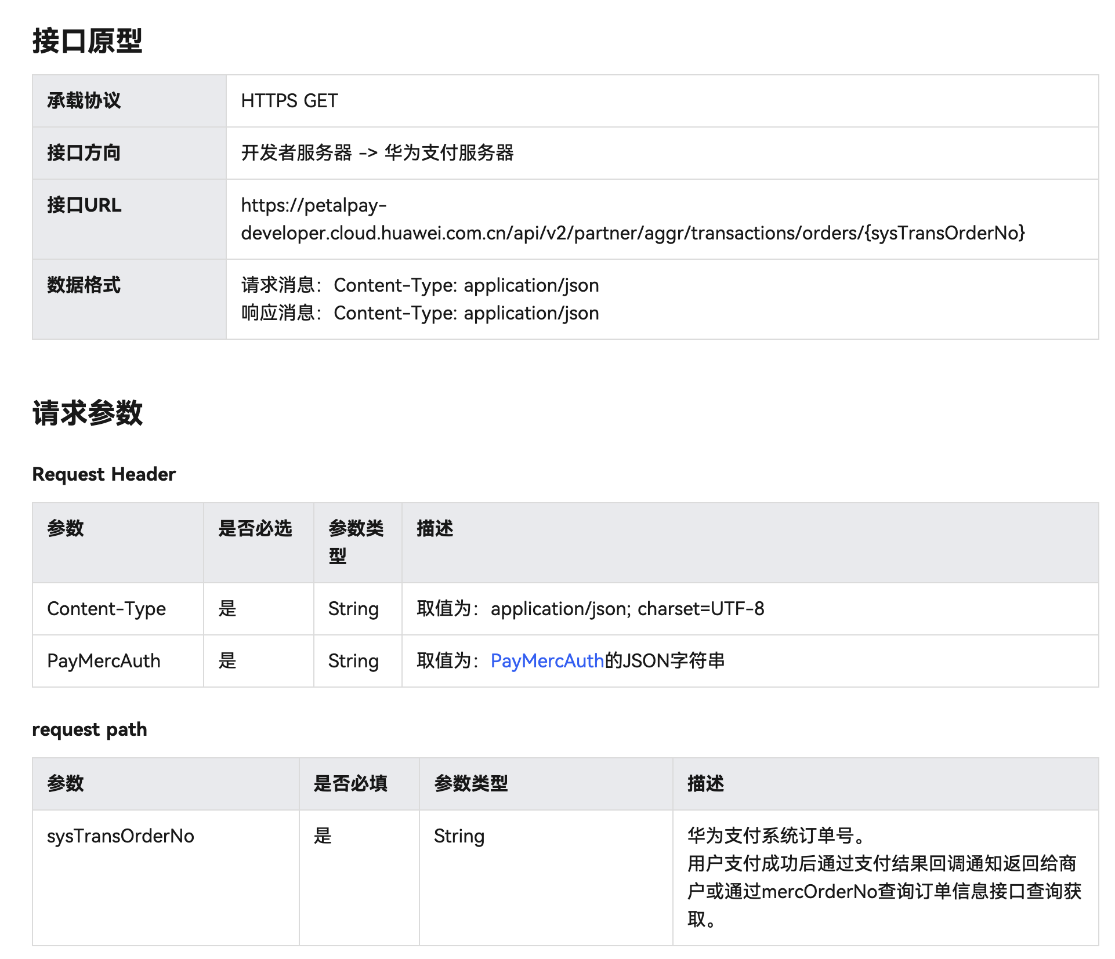1115x959 pixels.
Task: Click the HTTPS GET protocol value
Action: tap(289, 101)
